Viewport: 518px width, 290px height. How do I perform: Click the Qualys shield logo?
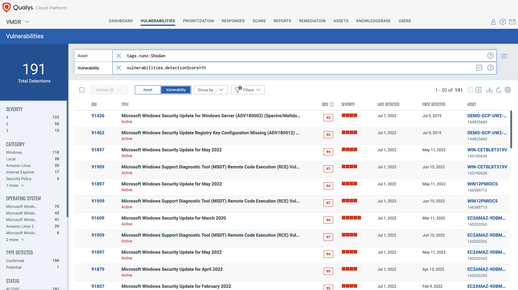click(x=7, y=7)
